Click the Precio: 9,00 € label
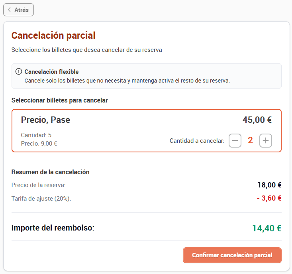 (39, 144)
